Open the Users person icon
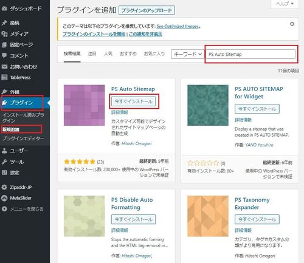Screen dimensions: 304x263 (4, 151)
